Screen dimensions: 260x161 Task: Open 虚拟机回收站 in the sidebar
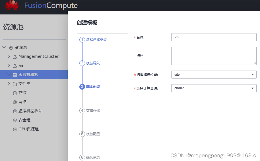(30, 111)
